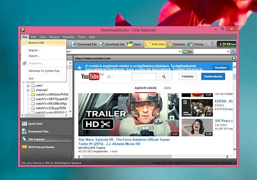Open the Edit menu

33,37
